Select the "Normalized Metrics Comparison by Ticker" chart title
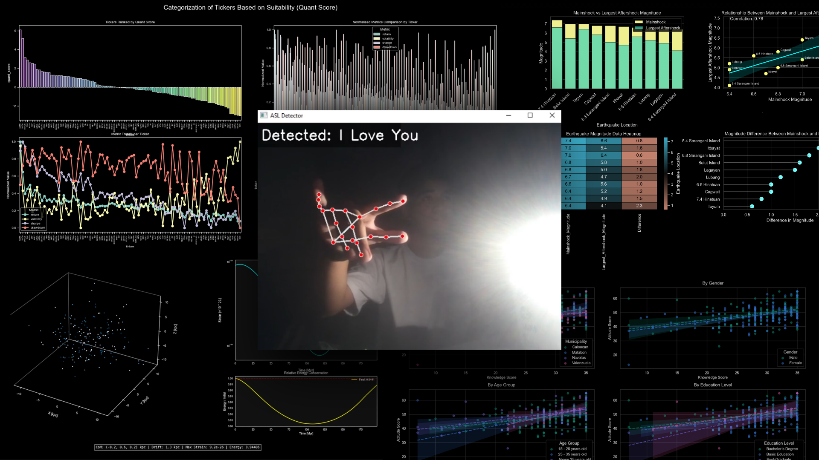The image size is (819, 460). 385,22
